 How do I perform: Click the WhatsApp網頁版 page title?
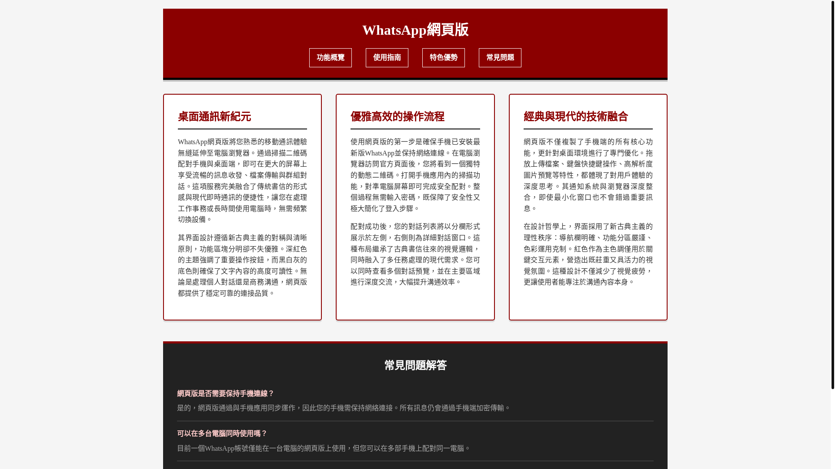tap(415, 30)
